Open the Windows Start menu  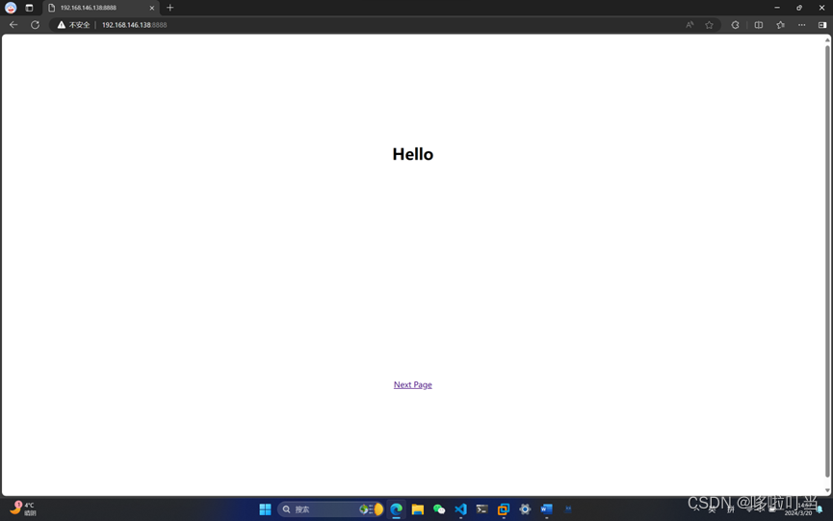[265, 509]
